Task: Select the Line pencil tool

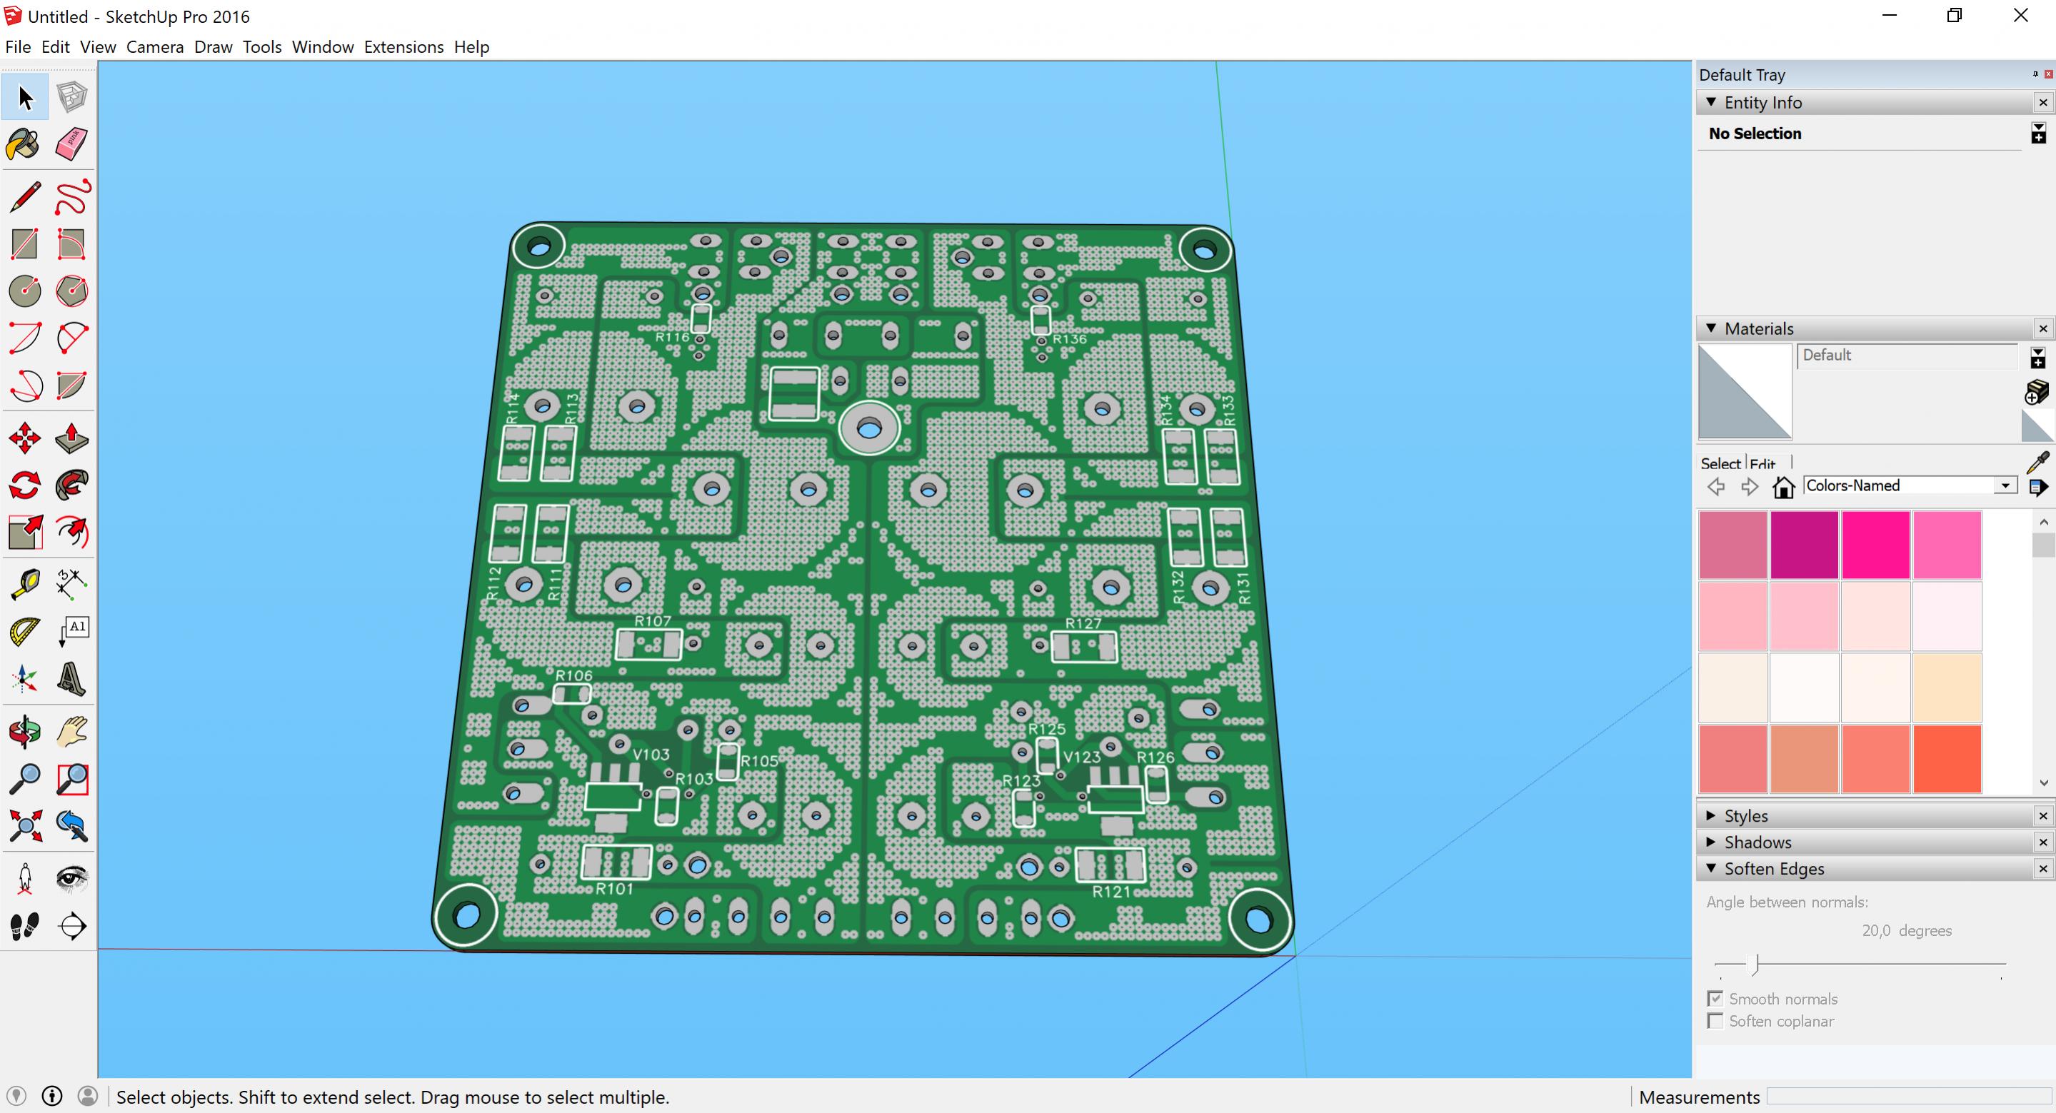Action: point(25,197)
